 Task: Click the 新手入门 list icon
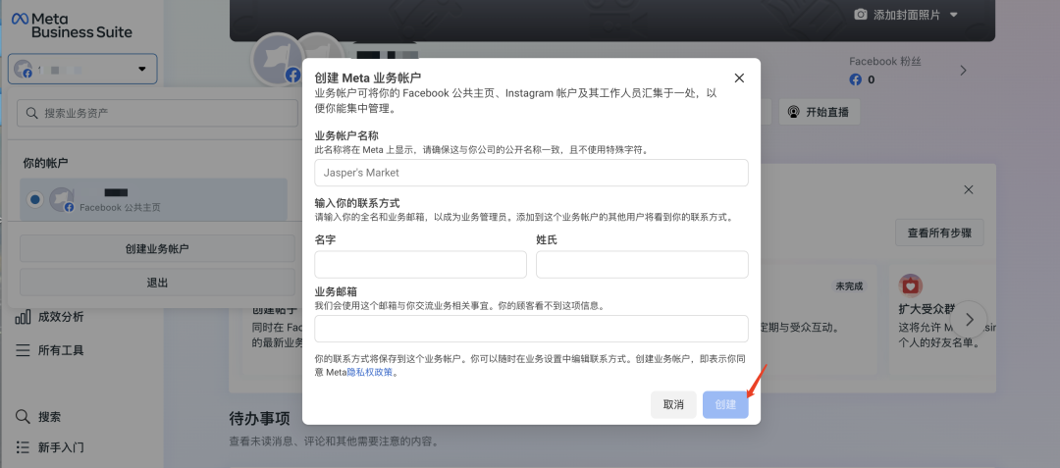[x=23, y=447]
